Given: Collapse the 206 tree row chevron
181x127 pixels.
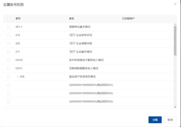Looking at the screenshot, I should [18, 77].
